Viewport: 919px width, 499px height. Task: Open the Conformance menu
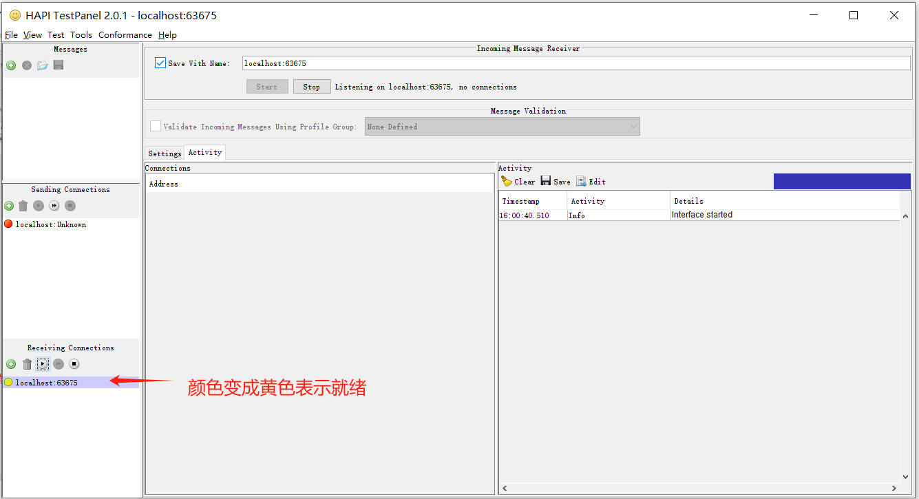click(125, 35)
